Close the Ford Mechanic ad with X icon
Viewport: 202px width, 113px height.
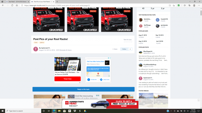pos(80,58)
